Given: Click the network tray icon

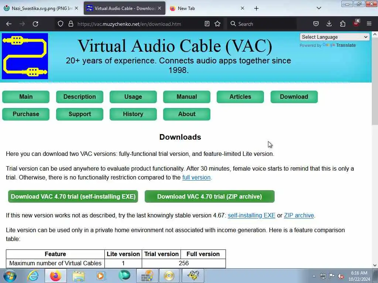Looking at the screenshot, I should 323,276.
